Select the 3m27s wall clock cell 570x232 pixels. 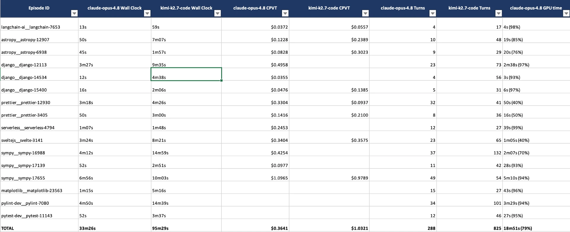coord(115,62)
